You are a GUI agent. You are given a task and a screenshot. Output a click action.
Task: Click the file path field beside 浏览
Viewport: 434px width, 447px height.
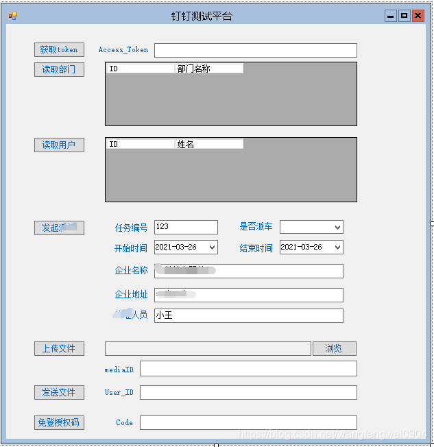[208, 348]
